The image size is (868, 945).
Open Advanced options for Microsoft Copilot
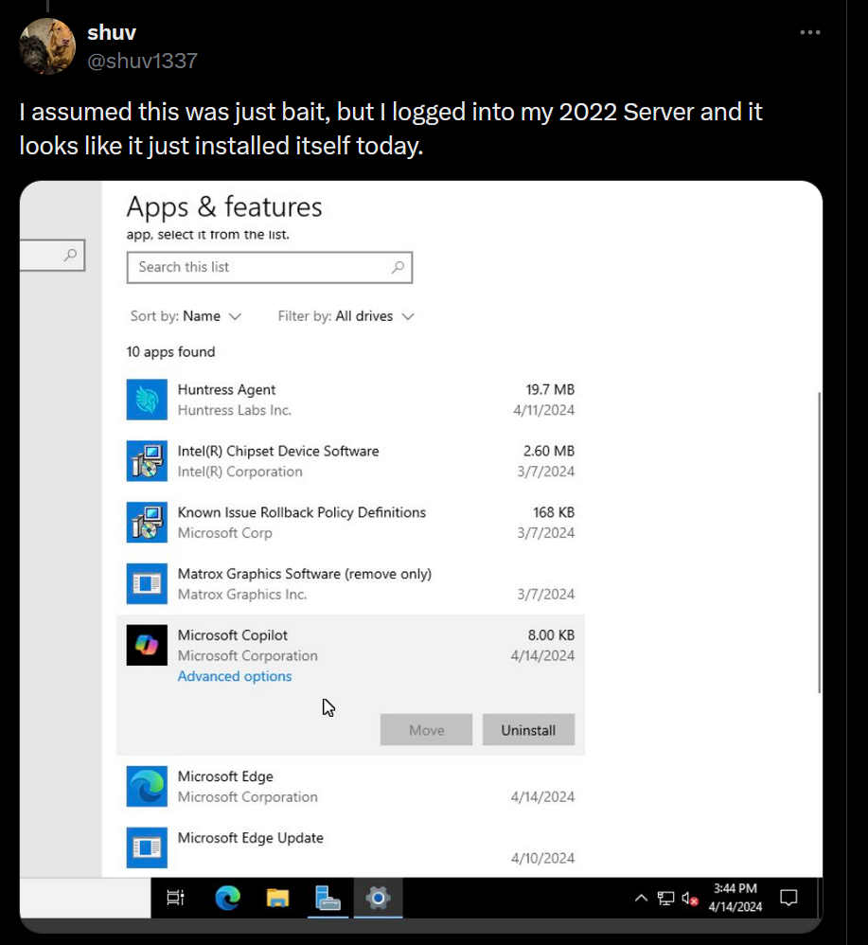click(x=235, y=676)
